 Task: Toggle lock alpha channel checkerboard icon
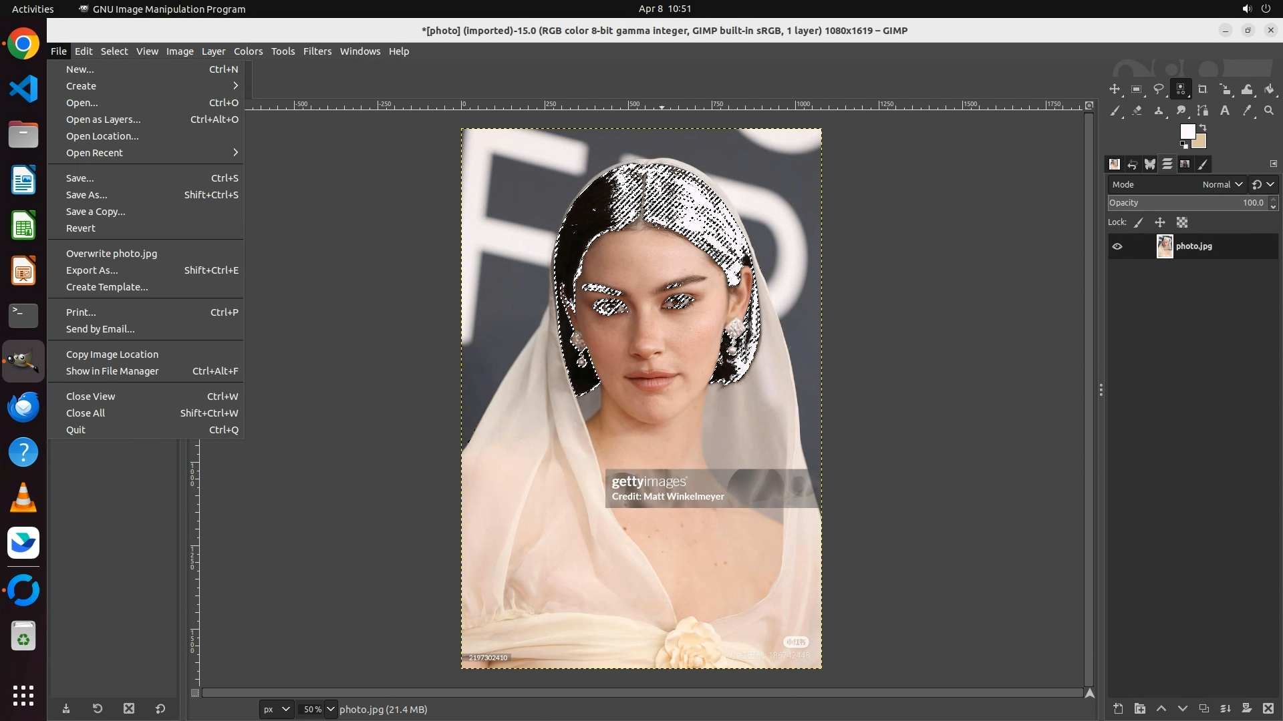coord(1182,223)
